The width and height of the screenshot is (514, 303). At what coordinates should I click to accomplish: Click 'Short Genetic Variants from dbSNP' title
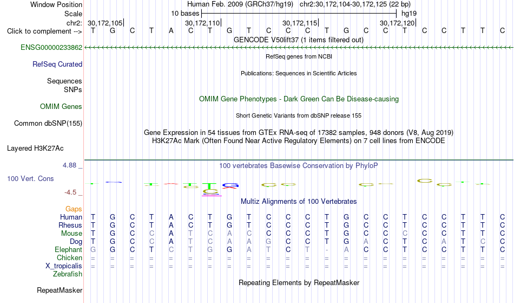pos(299,116)
